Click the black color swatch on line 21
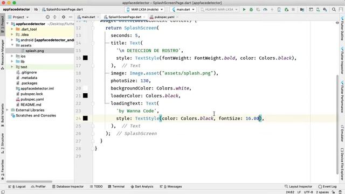The image size is (345, 194). tap(85, 95)
